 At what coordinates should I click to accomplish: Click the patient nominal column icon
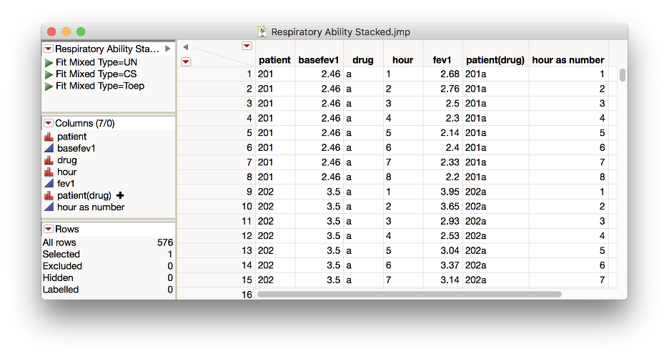[x=49, y=137]
